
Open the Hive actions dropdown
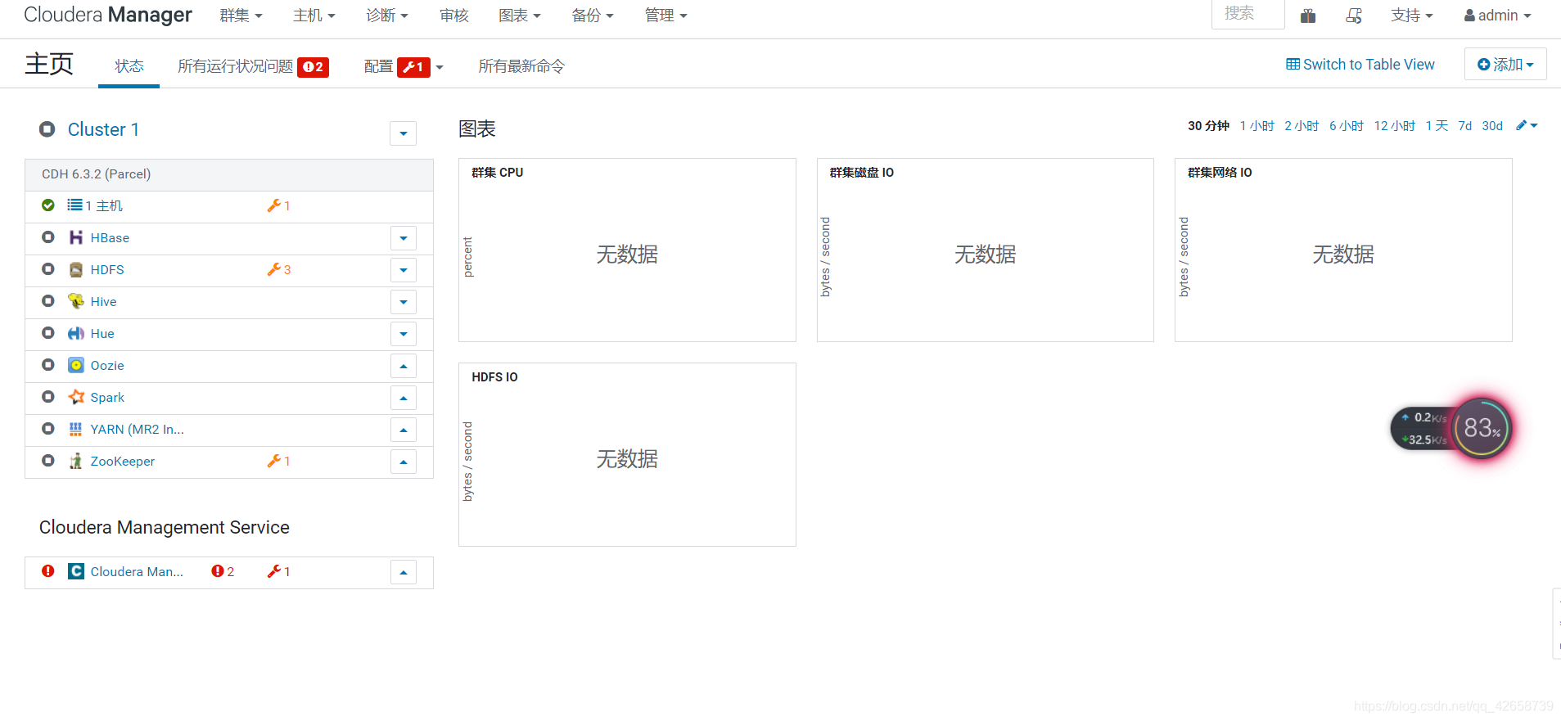click(403, 302)
